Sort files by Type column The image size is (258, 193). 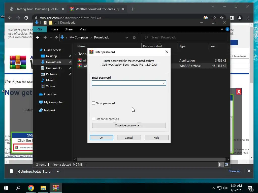182,46
